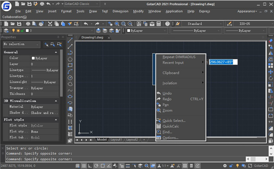This screenshot has width=274, height=169.
Task: Click the Text Style icon beside Standard
Action: 178,24
